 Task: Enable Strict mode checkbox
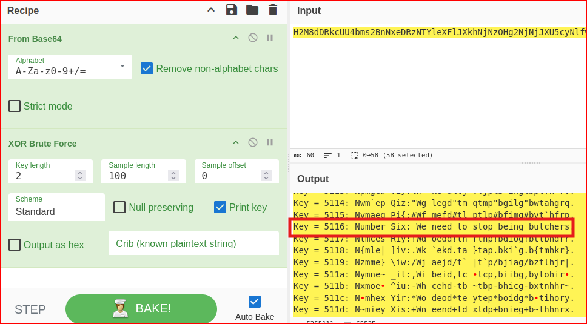click(15, 106)
